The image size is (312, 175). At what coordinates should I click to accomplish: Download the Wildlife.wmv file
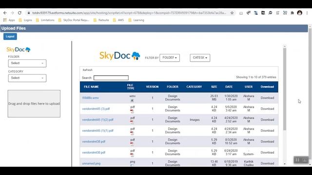click(267, 98)
